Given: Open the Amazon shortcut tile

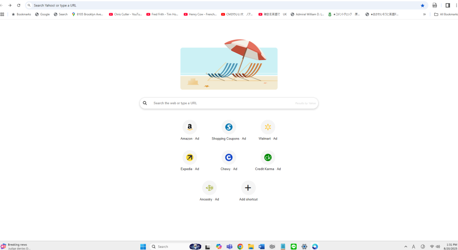Looking at the screenshot, I should point(189,130).
